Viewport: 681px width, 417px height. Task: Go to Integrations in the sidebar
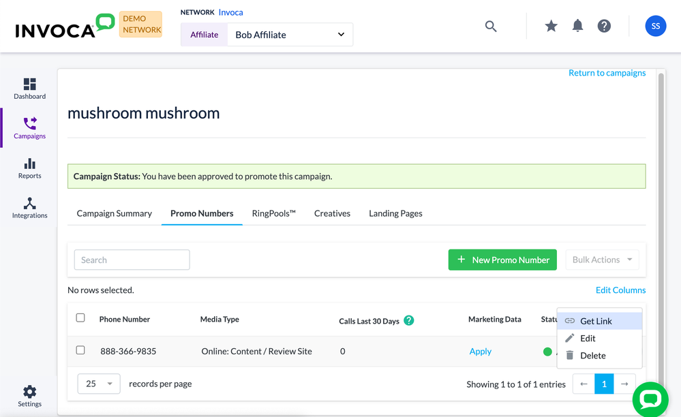click(x=29, y=208)
